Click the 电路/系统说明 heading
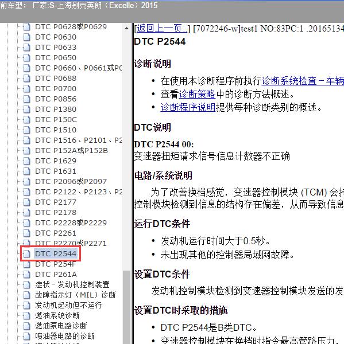 click(x=163, y=176)
